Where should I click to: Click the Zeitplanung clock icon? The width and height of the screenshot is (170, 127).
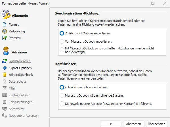tap(5, 31)
